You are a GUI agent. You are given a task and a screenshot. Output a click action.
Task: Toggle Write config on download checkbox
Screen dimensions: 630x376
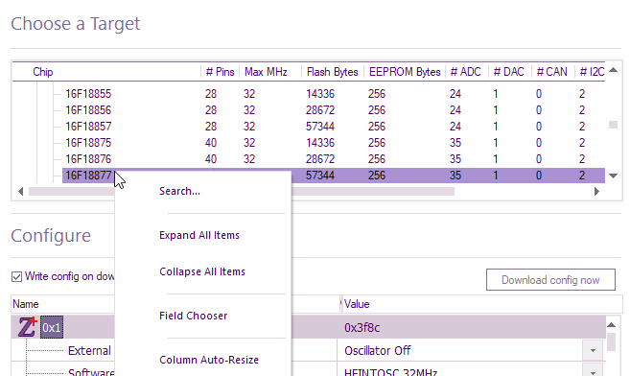point(16,277)
